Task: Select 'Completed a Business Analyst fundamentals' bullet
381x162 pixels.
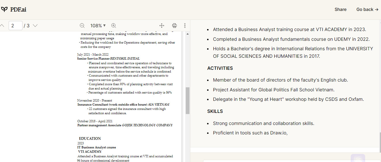Action: point(291,39)
